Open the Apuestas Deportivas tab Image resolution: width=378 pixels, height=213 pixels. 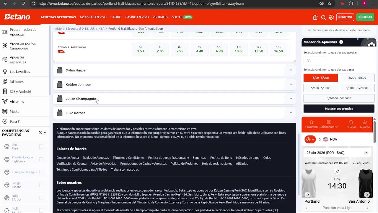click(58, 17)
